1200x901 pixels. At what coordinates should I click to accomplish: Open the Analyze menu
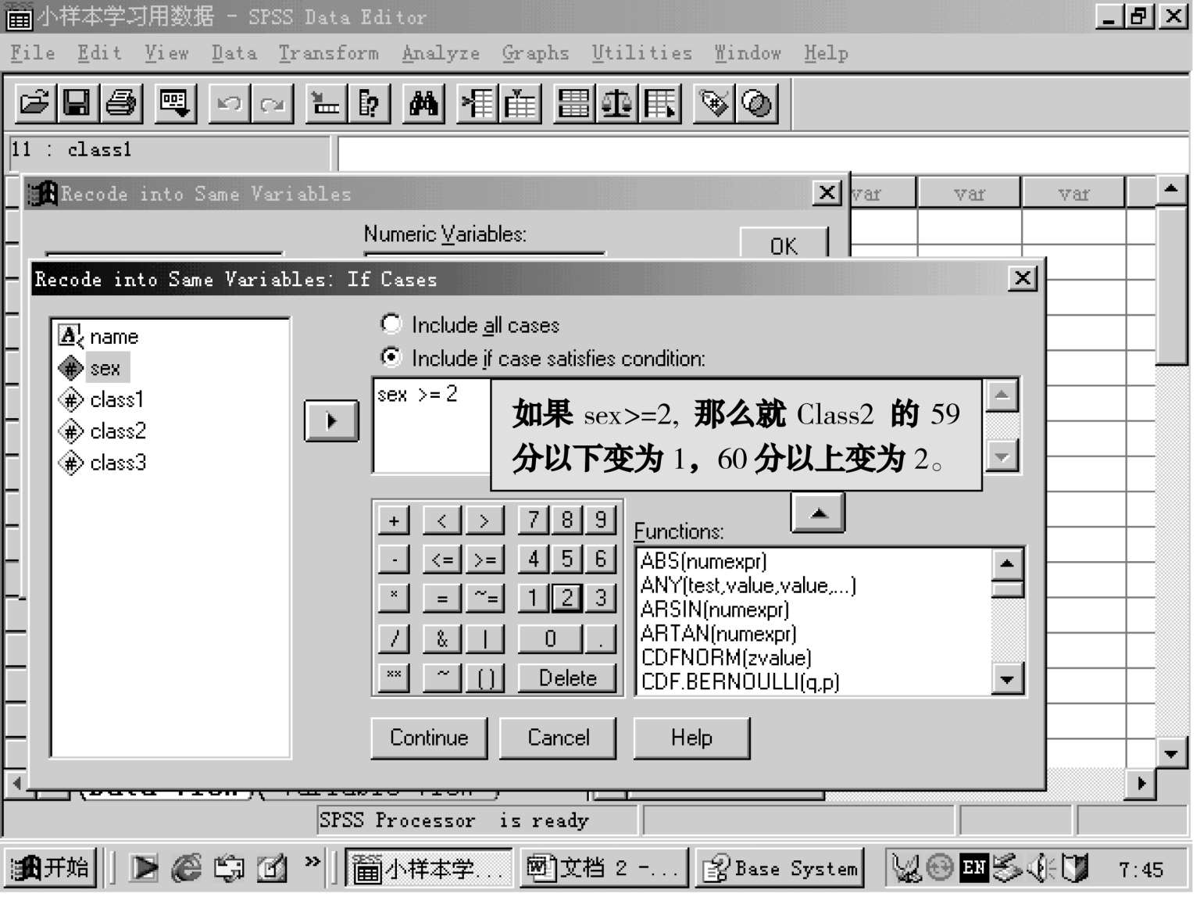pos(441,53)
